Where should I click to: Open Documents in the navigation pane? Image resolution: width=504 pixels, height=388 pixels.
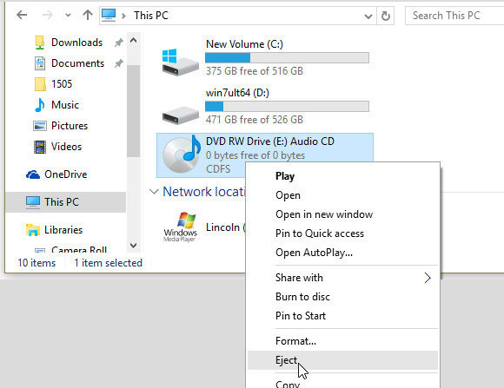(x=78, y=63)
